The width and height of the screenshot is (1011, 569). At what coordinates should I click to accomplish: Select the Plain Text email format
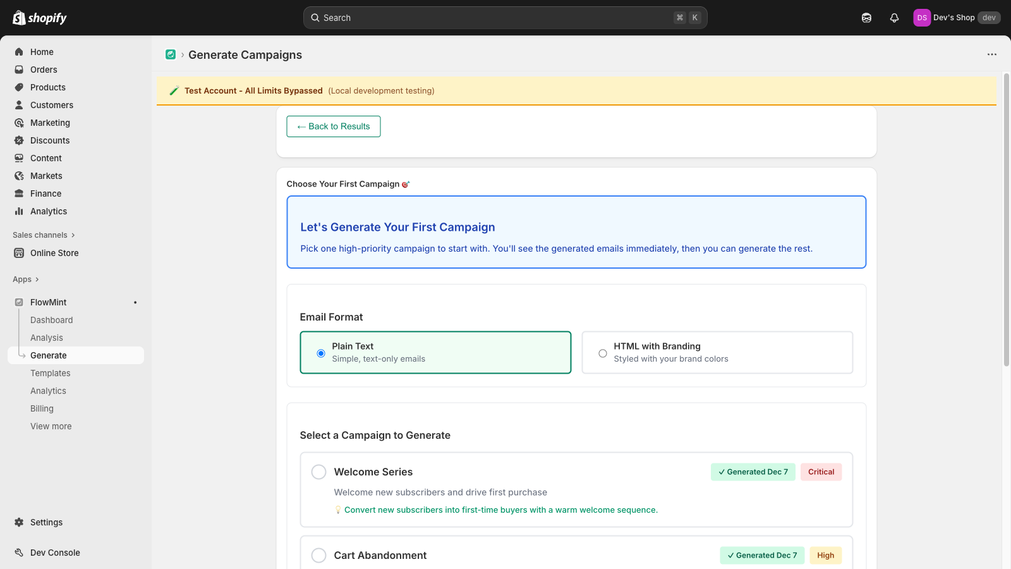(x=321, y=353)
